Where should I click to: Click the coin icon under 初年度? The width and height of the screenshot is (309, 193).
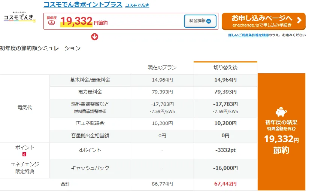(x=51, y=23)
